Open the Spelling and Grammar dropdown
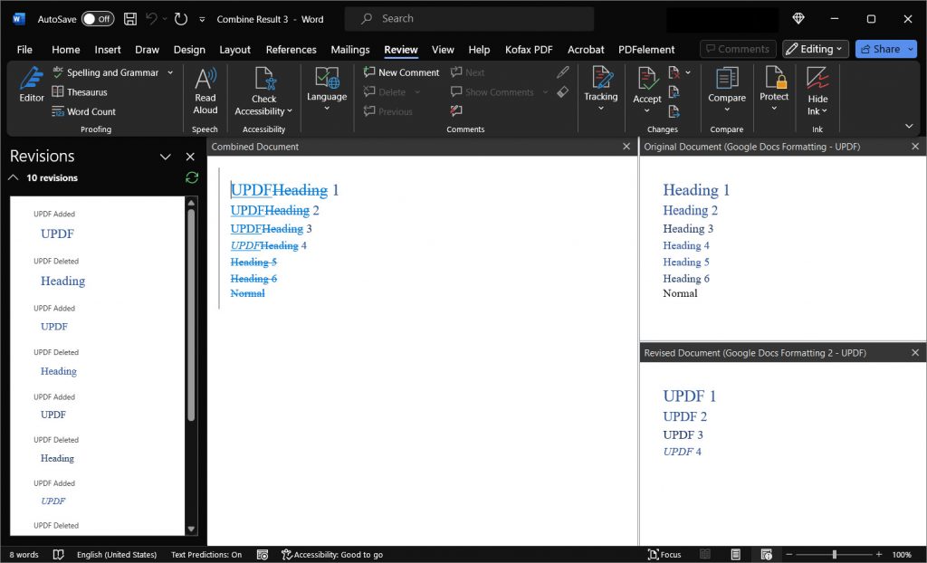 pos(169,72)
